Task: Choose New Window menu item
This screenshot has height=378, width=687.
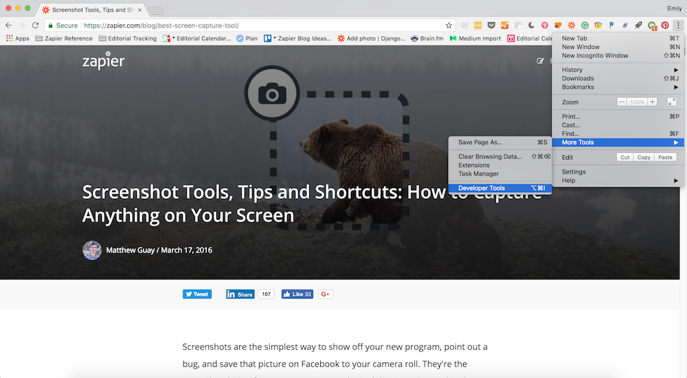Action: pos(620,47)
